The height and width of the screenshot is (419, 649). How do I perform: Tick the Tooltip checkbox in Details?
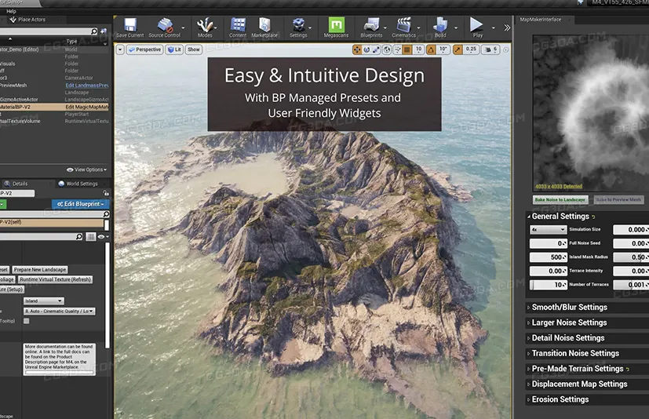coord(27,321)
